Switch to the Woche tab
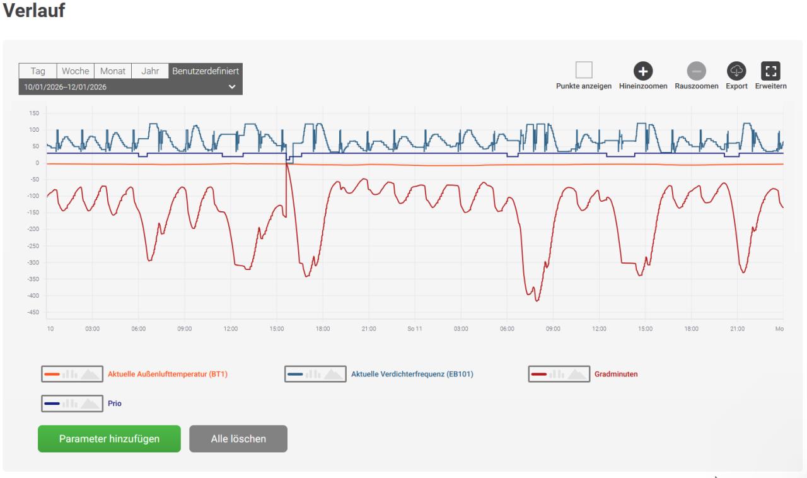The width and height of the screenshot is (807, 478). click(75, 71)
